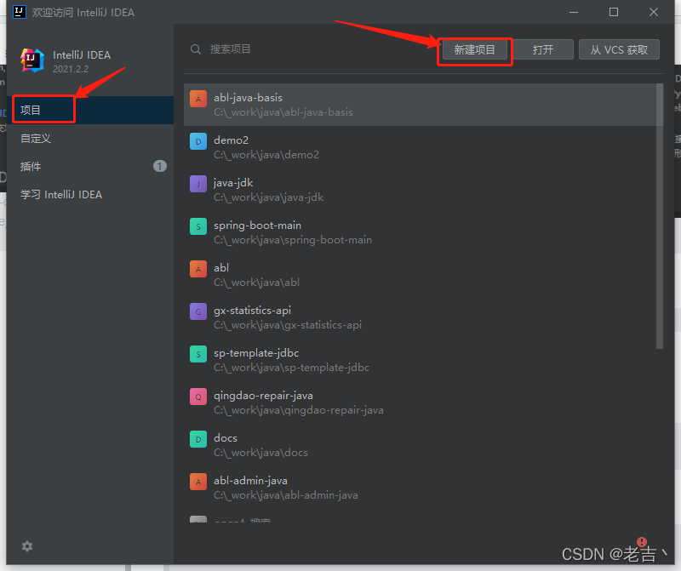This screenshot has height=571, width=681.
Task: Click the IntelliJ IDEA logo in sidebar
Action: pos(32,60)
